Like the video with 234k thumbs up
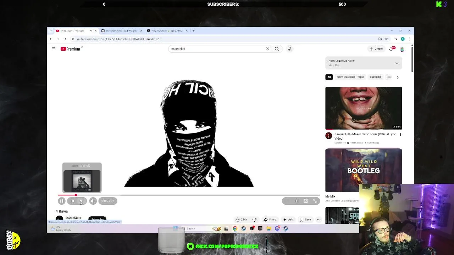454x255 pixels. (241, 220)
